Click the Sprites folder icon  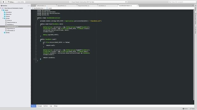5,33
